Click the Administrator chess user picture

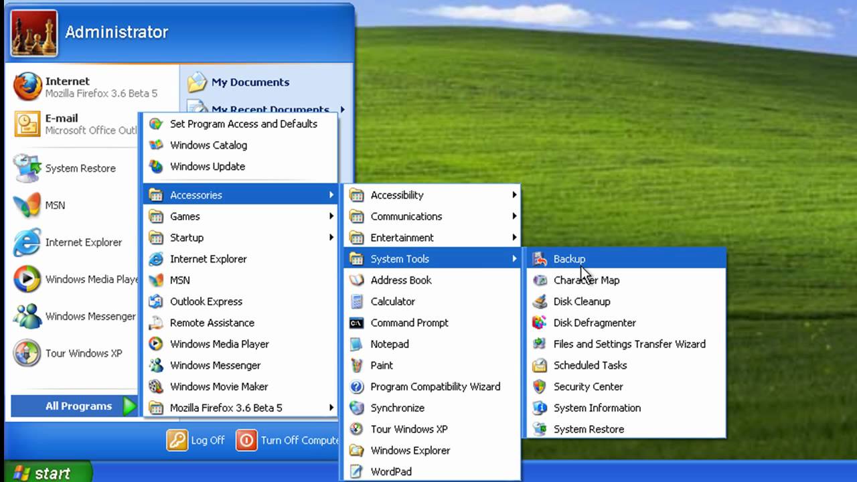click(x=34, y=33)
